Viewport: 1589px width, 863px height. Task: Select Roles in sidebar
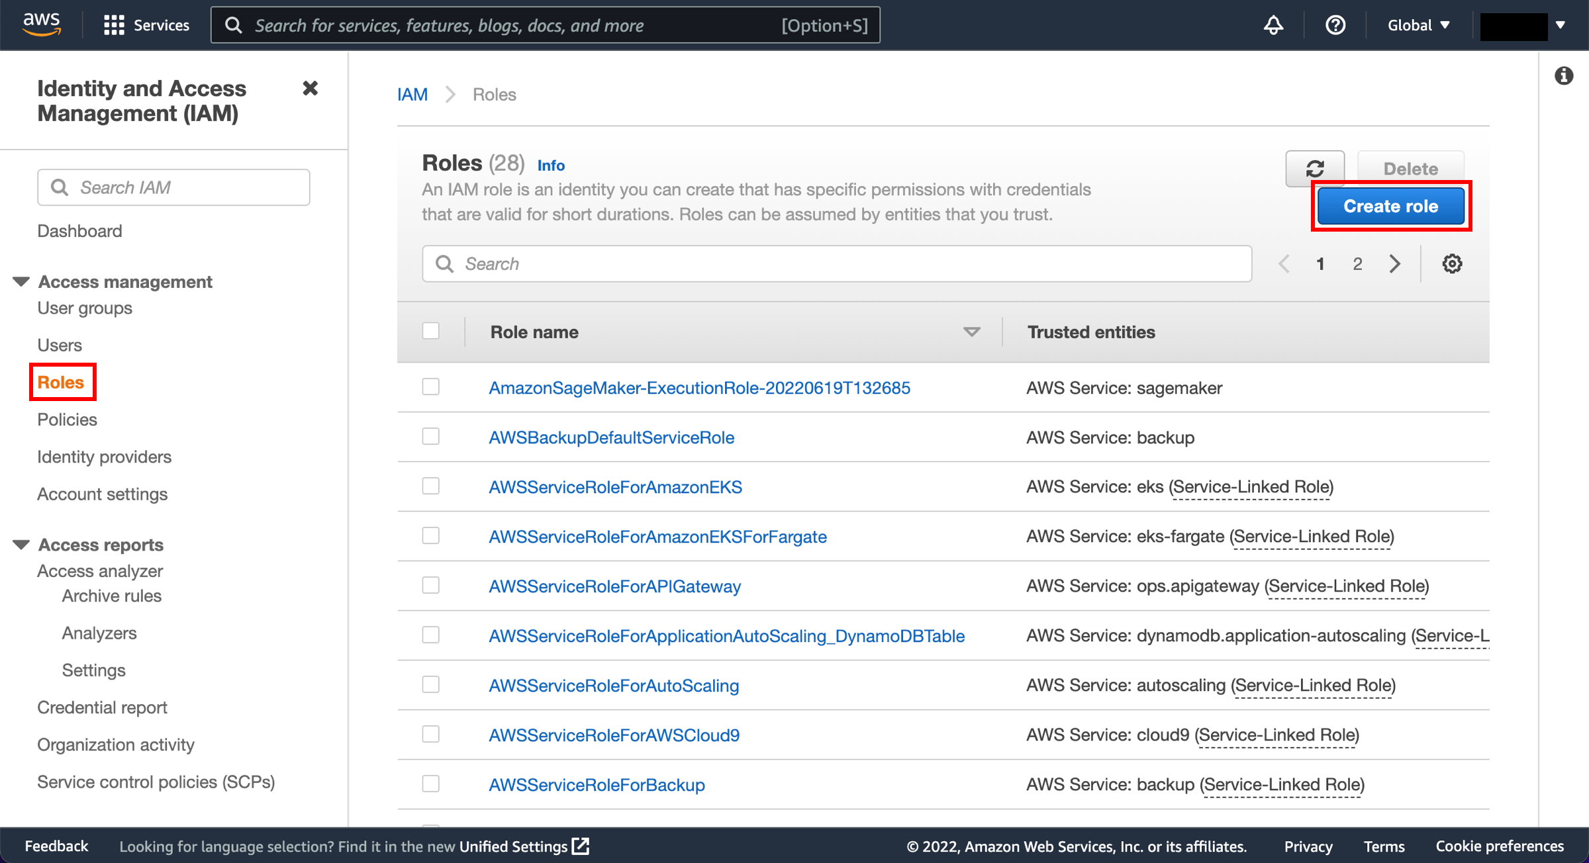click(x=61, y=383)
